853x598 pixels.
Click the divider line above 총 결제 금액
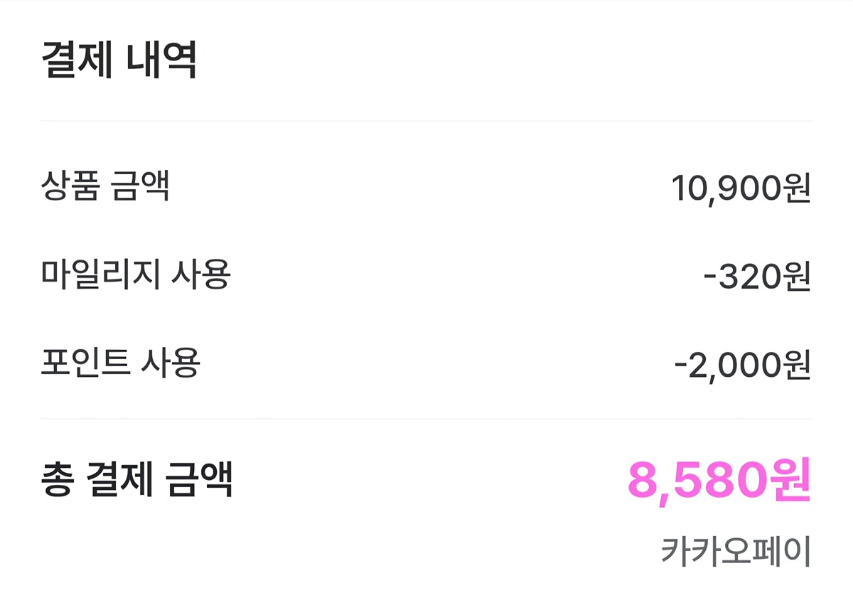pyautogui.click(x=426, y=419)
